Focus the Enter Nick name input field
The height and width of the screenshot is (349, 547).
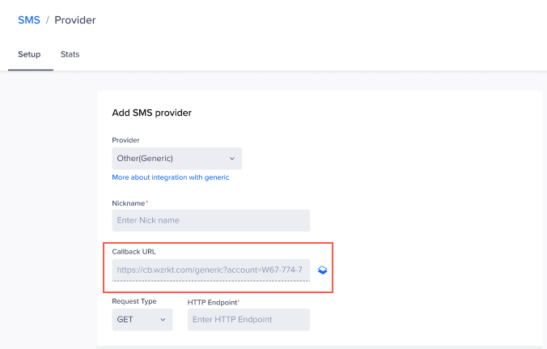210,220
